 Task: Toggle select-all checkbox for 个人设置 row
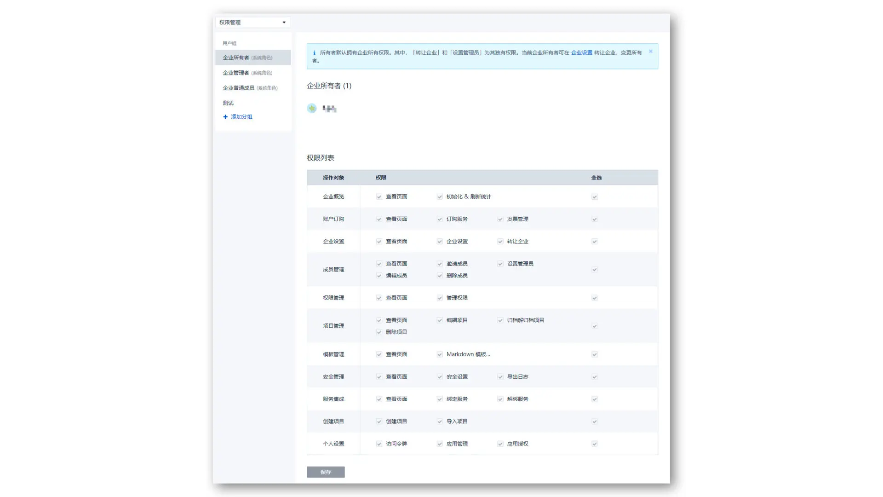point(594,444)
